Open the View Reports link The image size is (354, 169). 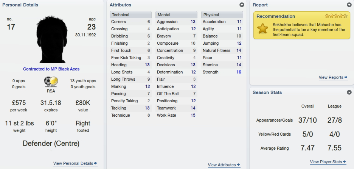[x=331, y=77]
